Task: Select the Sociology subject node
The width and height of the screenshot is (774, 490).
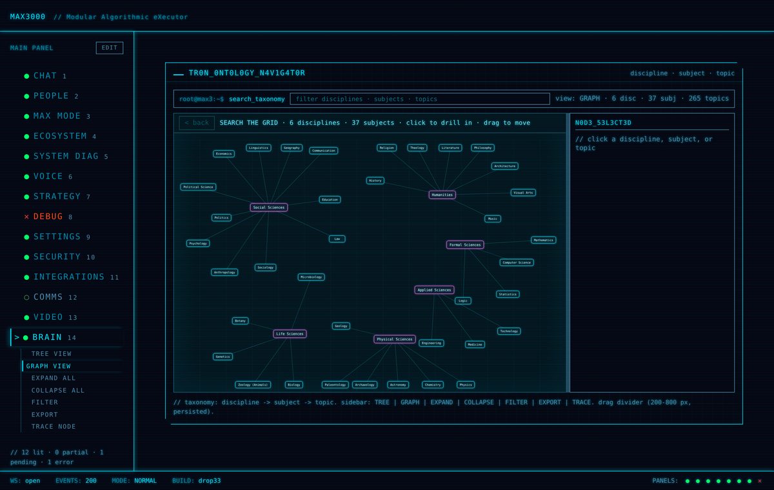Action: pyautogui.click(x=265, y=268)
